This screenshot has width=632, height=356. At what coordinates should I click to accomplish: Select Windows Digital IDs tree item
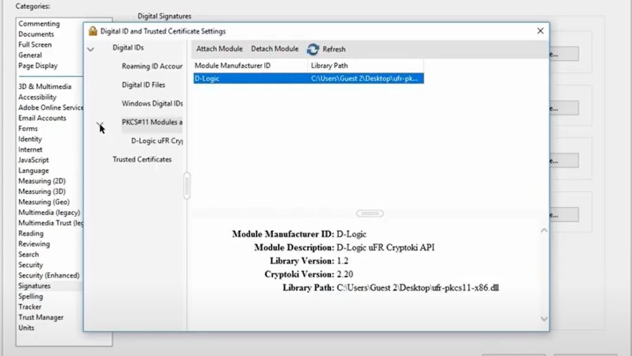pyautogui.click(x=152, y=104)
